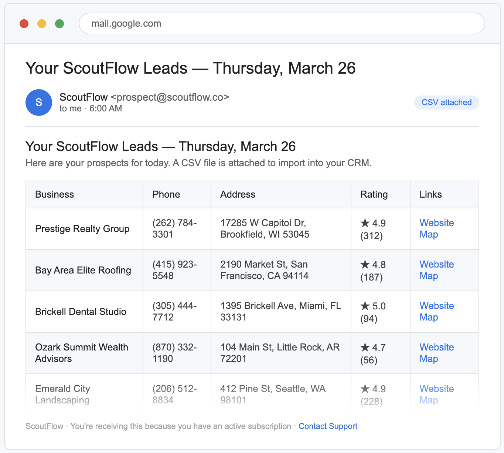
Task: Click the sender address prospect@scoutflow.co
Action: coord(170,97)
